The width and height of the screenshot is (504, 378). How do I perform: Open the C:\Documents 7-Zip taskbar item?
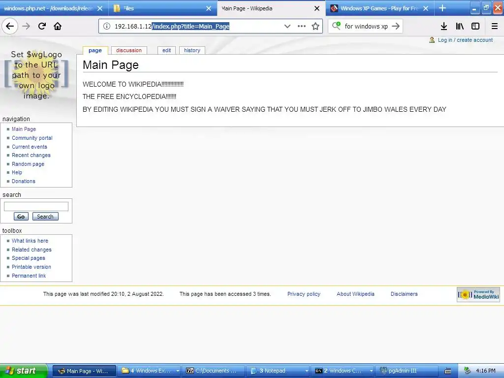tap(215, 371)
